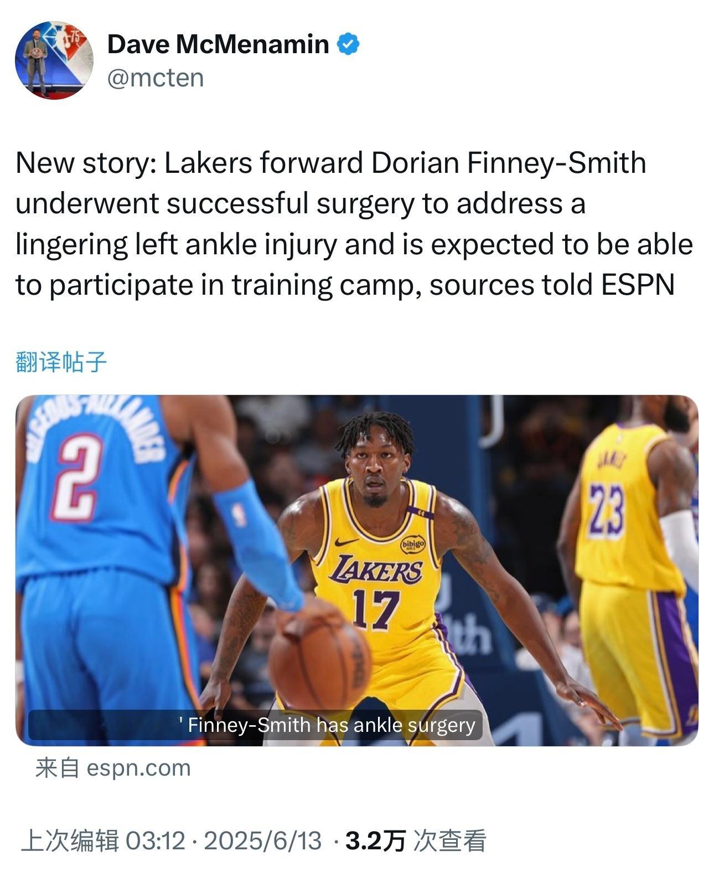This screenshot has height=877, width=714.
Task: Open the Dave McMenamin display name
Action: [218, 44]
